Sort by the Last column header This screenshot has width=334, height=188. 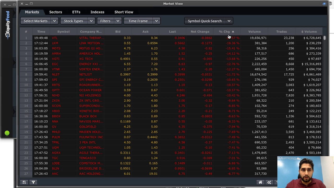coord(172,32)
